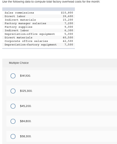The height and width of the screenshot is (144, 117).
Task: Click the Indirect labor row label
Action: (x=17, y=31)
